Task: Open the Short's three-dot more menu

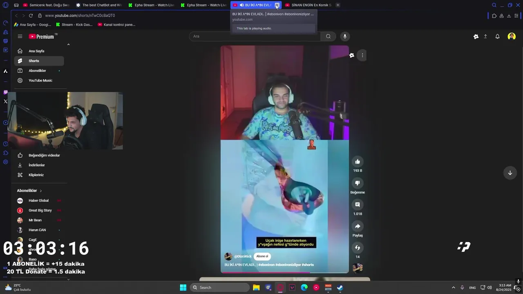Action: (362, 55)
